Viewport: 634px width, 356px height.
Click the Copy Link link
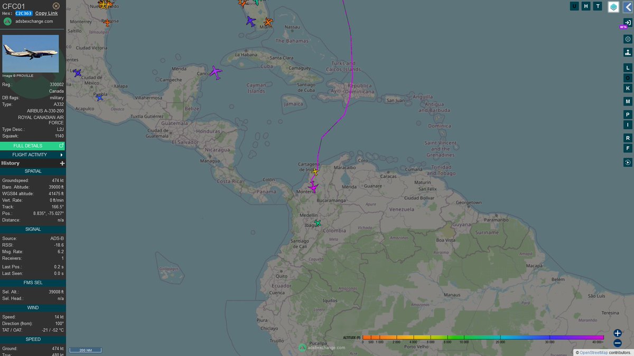pos(46,13)
